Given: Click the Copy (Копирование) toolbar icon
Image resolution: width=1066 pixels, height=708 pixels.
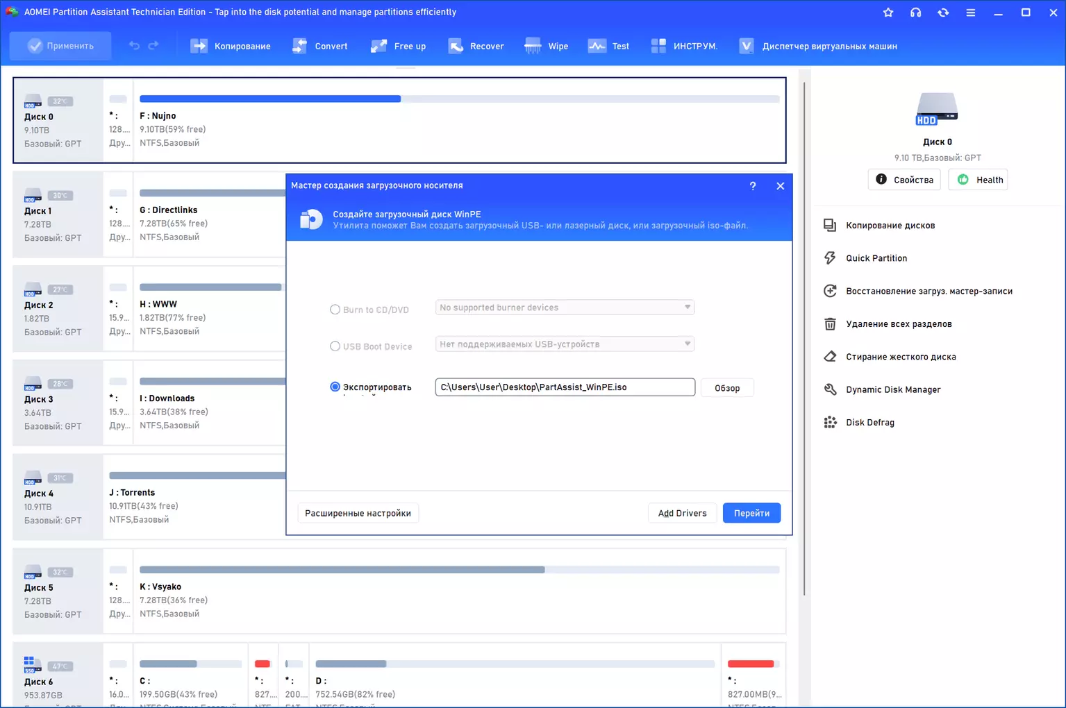Looking at the screenshot, I should click(199, 46).
